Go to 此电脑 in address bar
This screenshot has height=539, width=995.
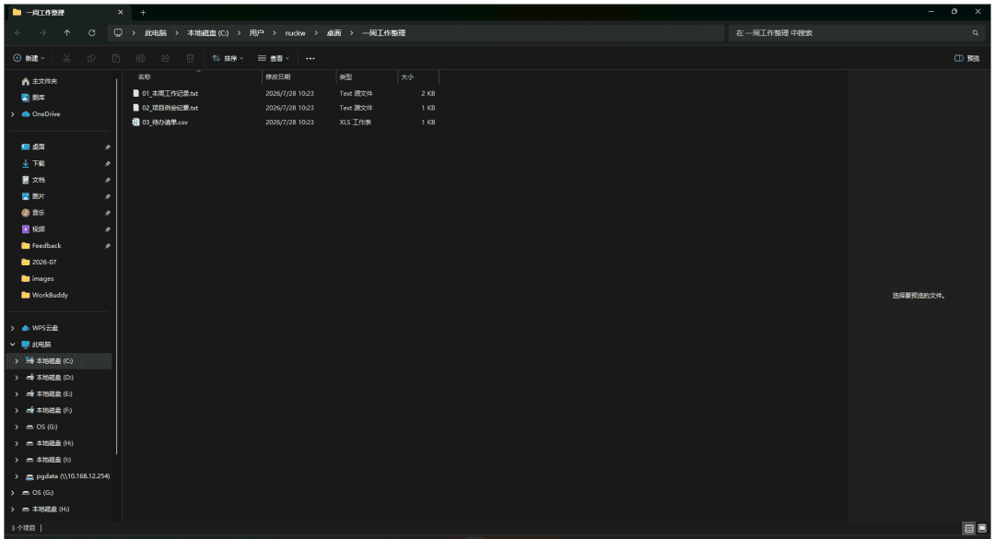click(x=156, y=33)
